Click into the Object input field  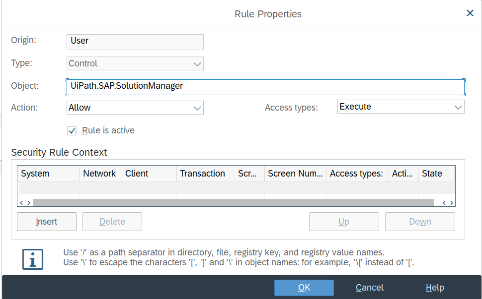(265, 86)
